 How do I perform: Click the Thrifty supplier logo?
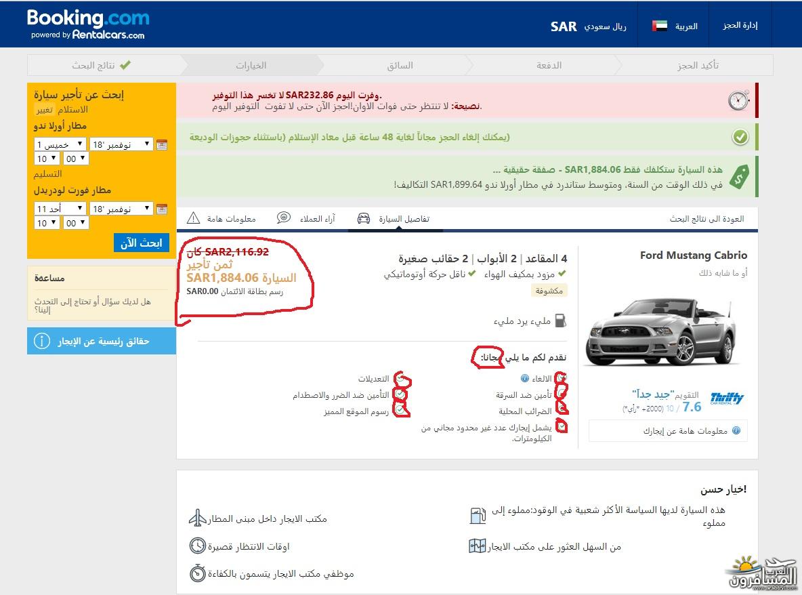[727, 398]
